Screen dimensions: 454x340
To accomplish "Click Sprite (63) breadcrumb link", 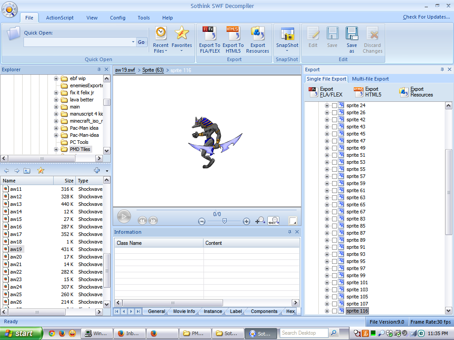I will tap(153, 70).
